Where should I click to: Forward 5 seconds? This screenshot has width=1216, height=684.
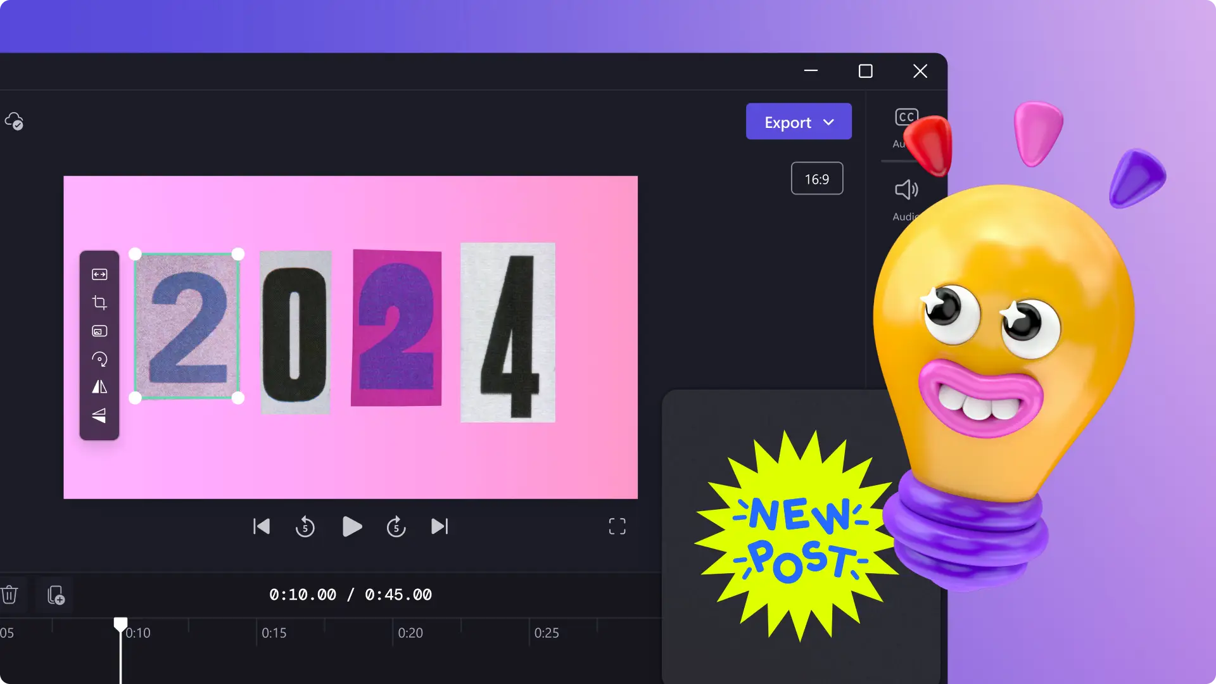(x=396, y=526)
